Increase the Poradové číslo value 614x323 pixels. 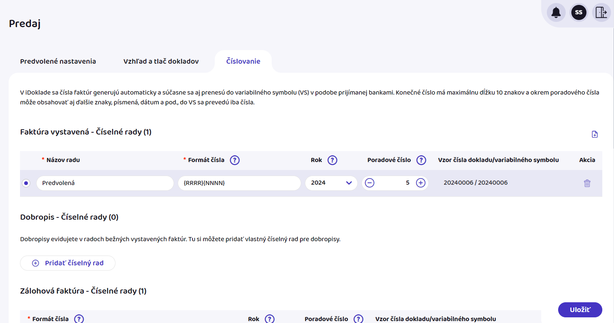[x=420, y=183]
